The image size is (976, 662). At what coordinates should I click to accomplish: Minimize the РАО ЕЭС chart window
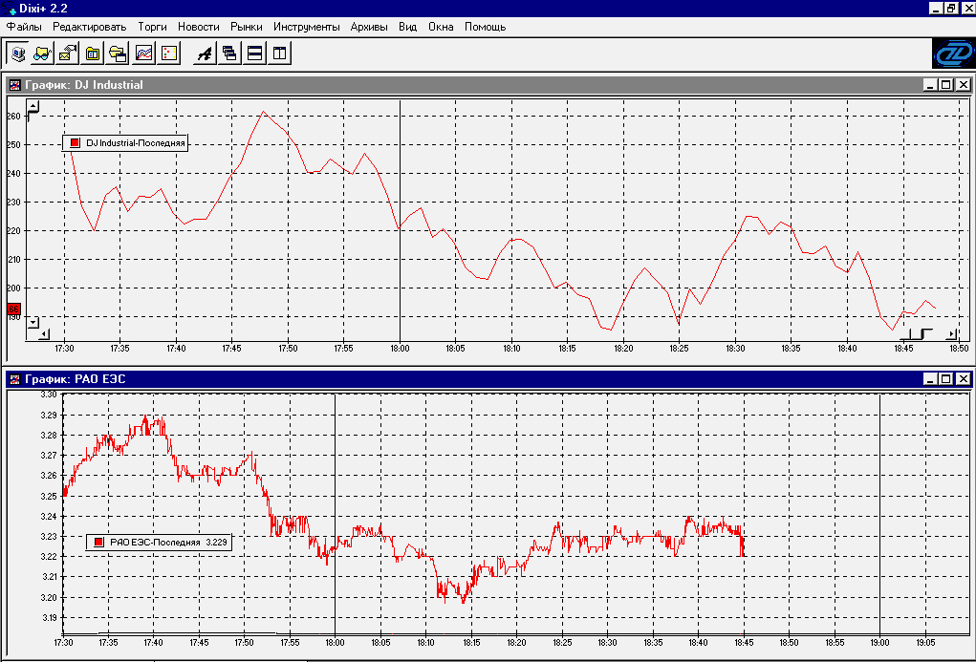coord(930,379)
